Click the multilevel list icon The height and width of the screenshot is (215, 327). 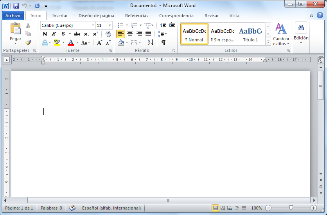pos(147,25)
